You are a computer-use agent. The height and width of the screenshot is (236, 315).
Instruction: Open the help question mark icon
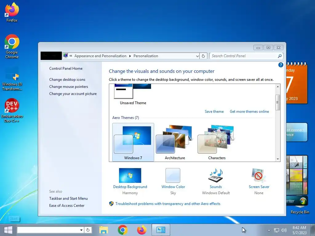(x=281, y=65)
